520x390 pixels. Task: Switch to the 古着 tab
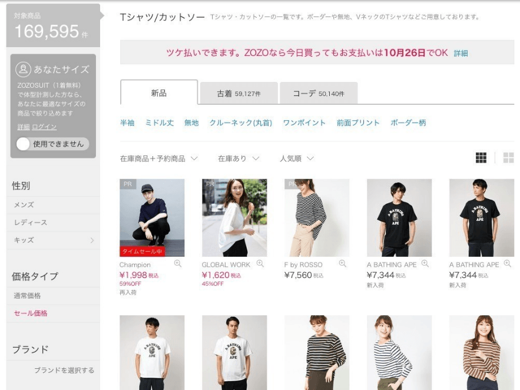(x=239, y=93)
